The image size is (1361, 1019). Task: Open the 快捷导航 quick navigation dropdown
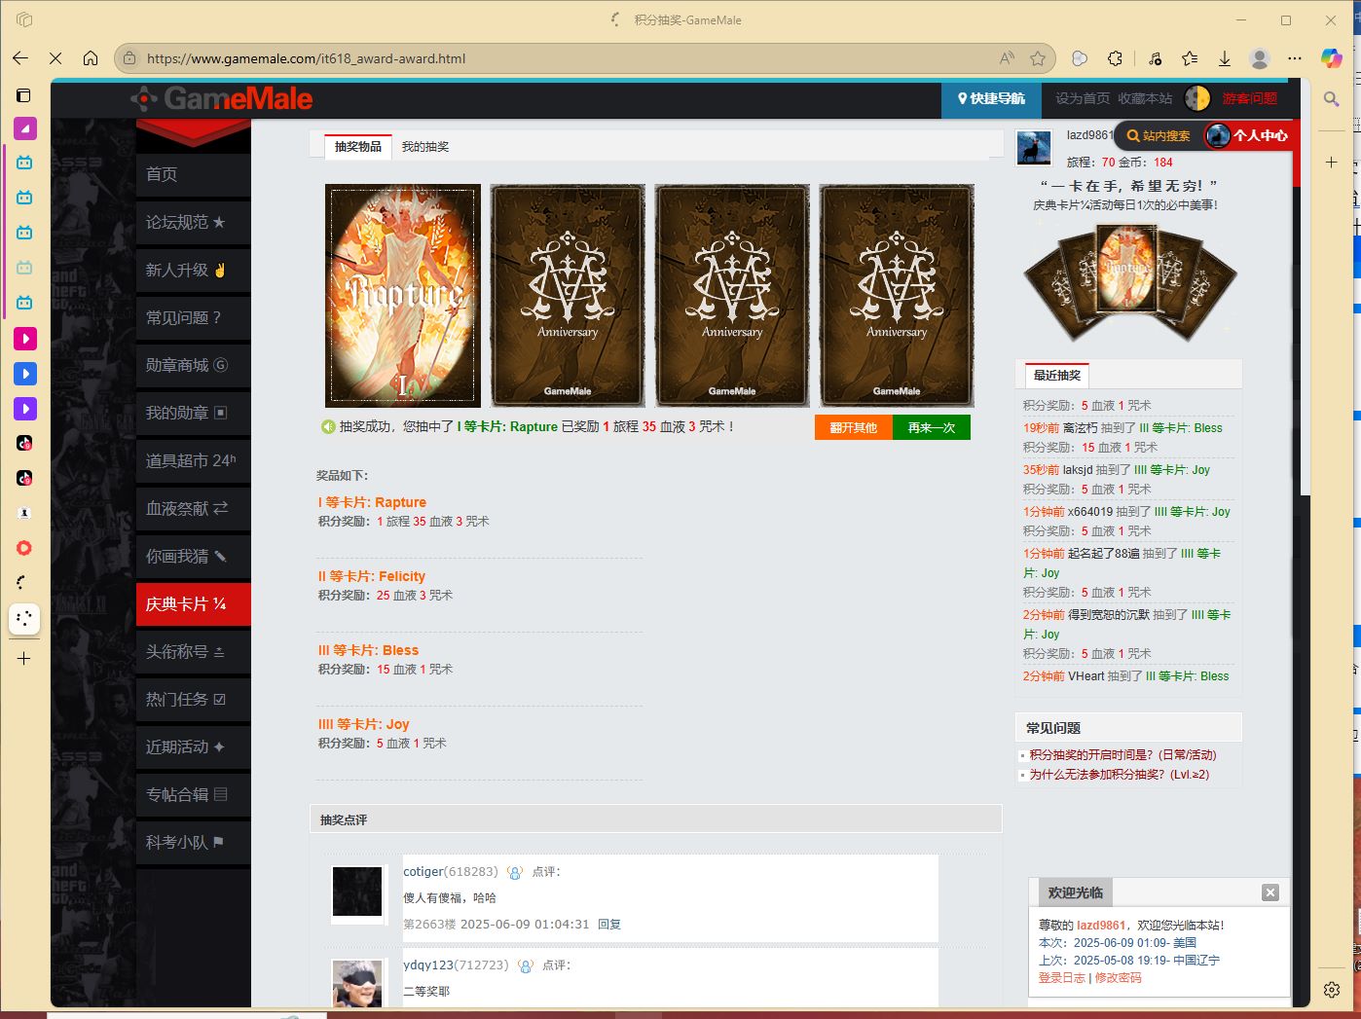(x=991, y=98)
